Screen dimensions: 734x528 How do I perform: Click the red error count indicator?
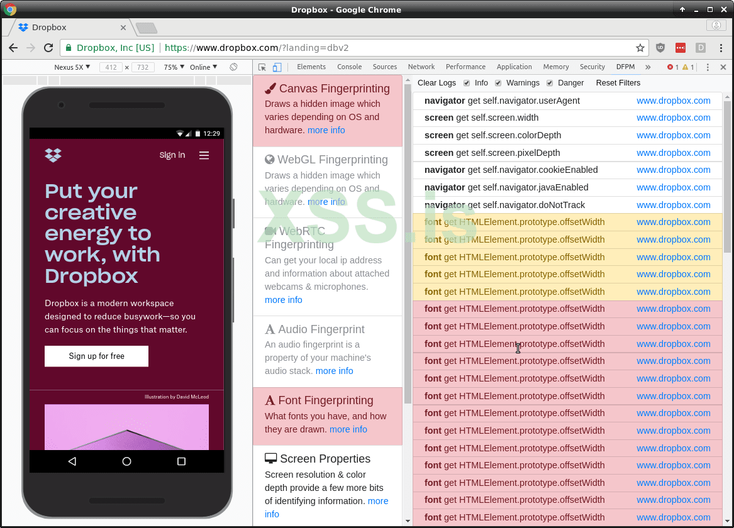(673, 67)
